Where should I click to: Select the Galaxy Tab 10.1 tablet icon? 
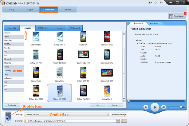(x=107, y=73)
